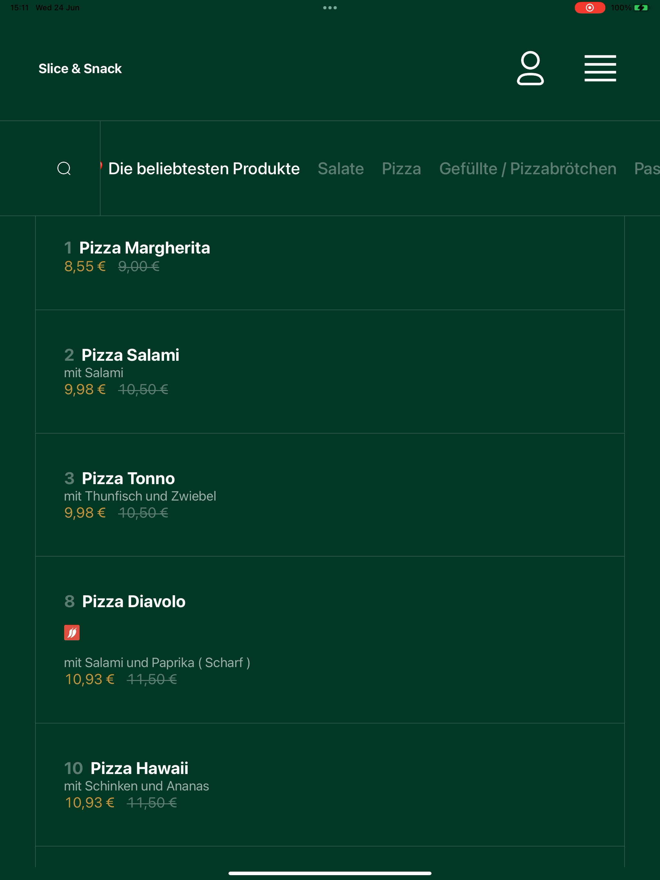This screenshot has width=660, height=880.
Task: Select the Die beliebtesten Produkte tab
Action: click(204, 169)
